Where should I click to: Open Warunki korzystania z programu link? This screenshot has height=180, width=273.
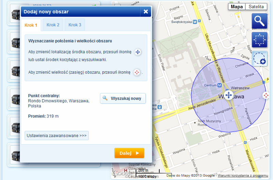click(243, 176)
